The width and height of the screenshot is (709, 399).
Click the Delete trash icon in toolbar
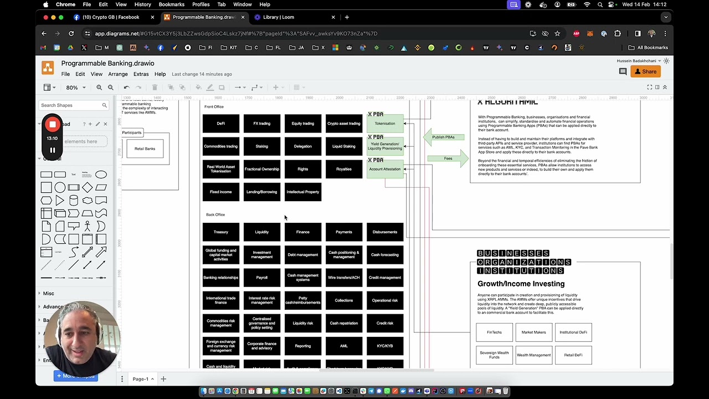tap(155, 88)
